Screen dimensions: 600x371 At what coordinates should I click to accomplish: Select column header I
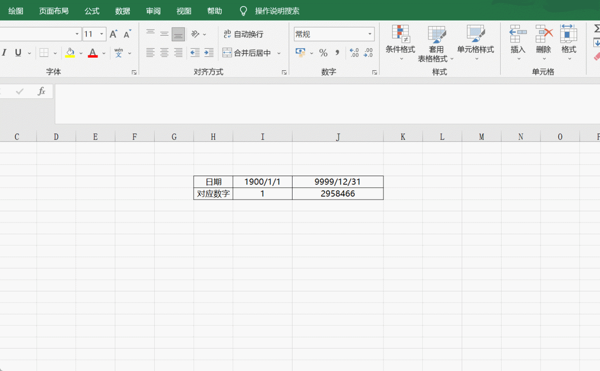click(x=262, y=137)
